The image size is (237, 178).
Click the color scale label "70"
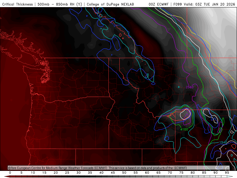tap(170, 173)
